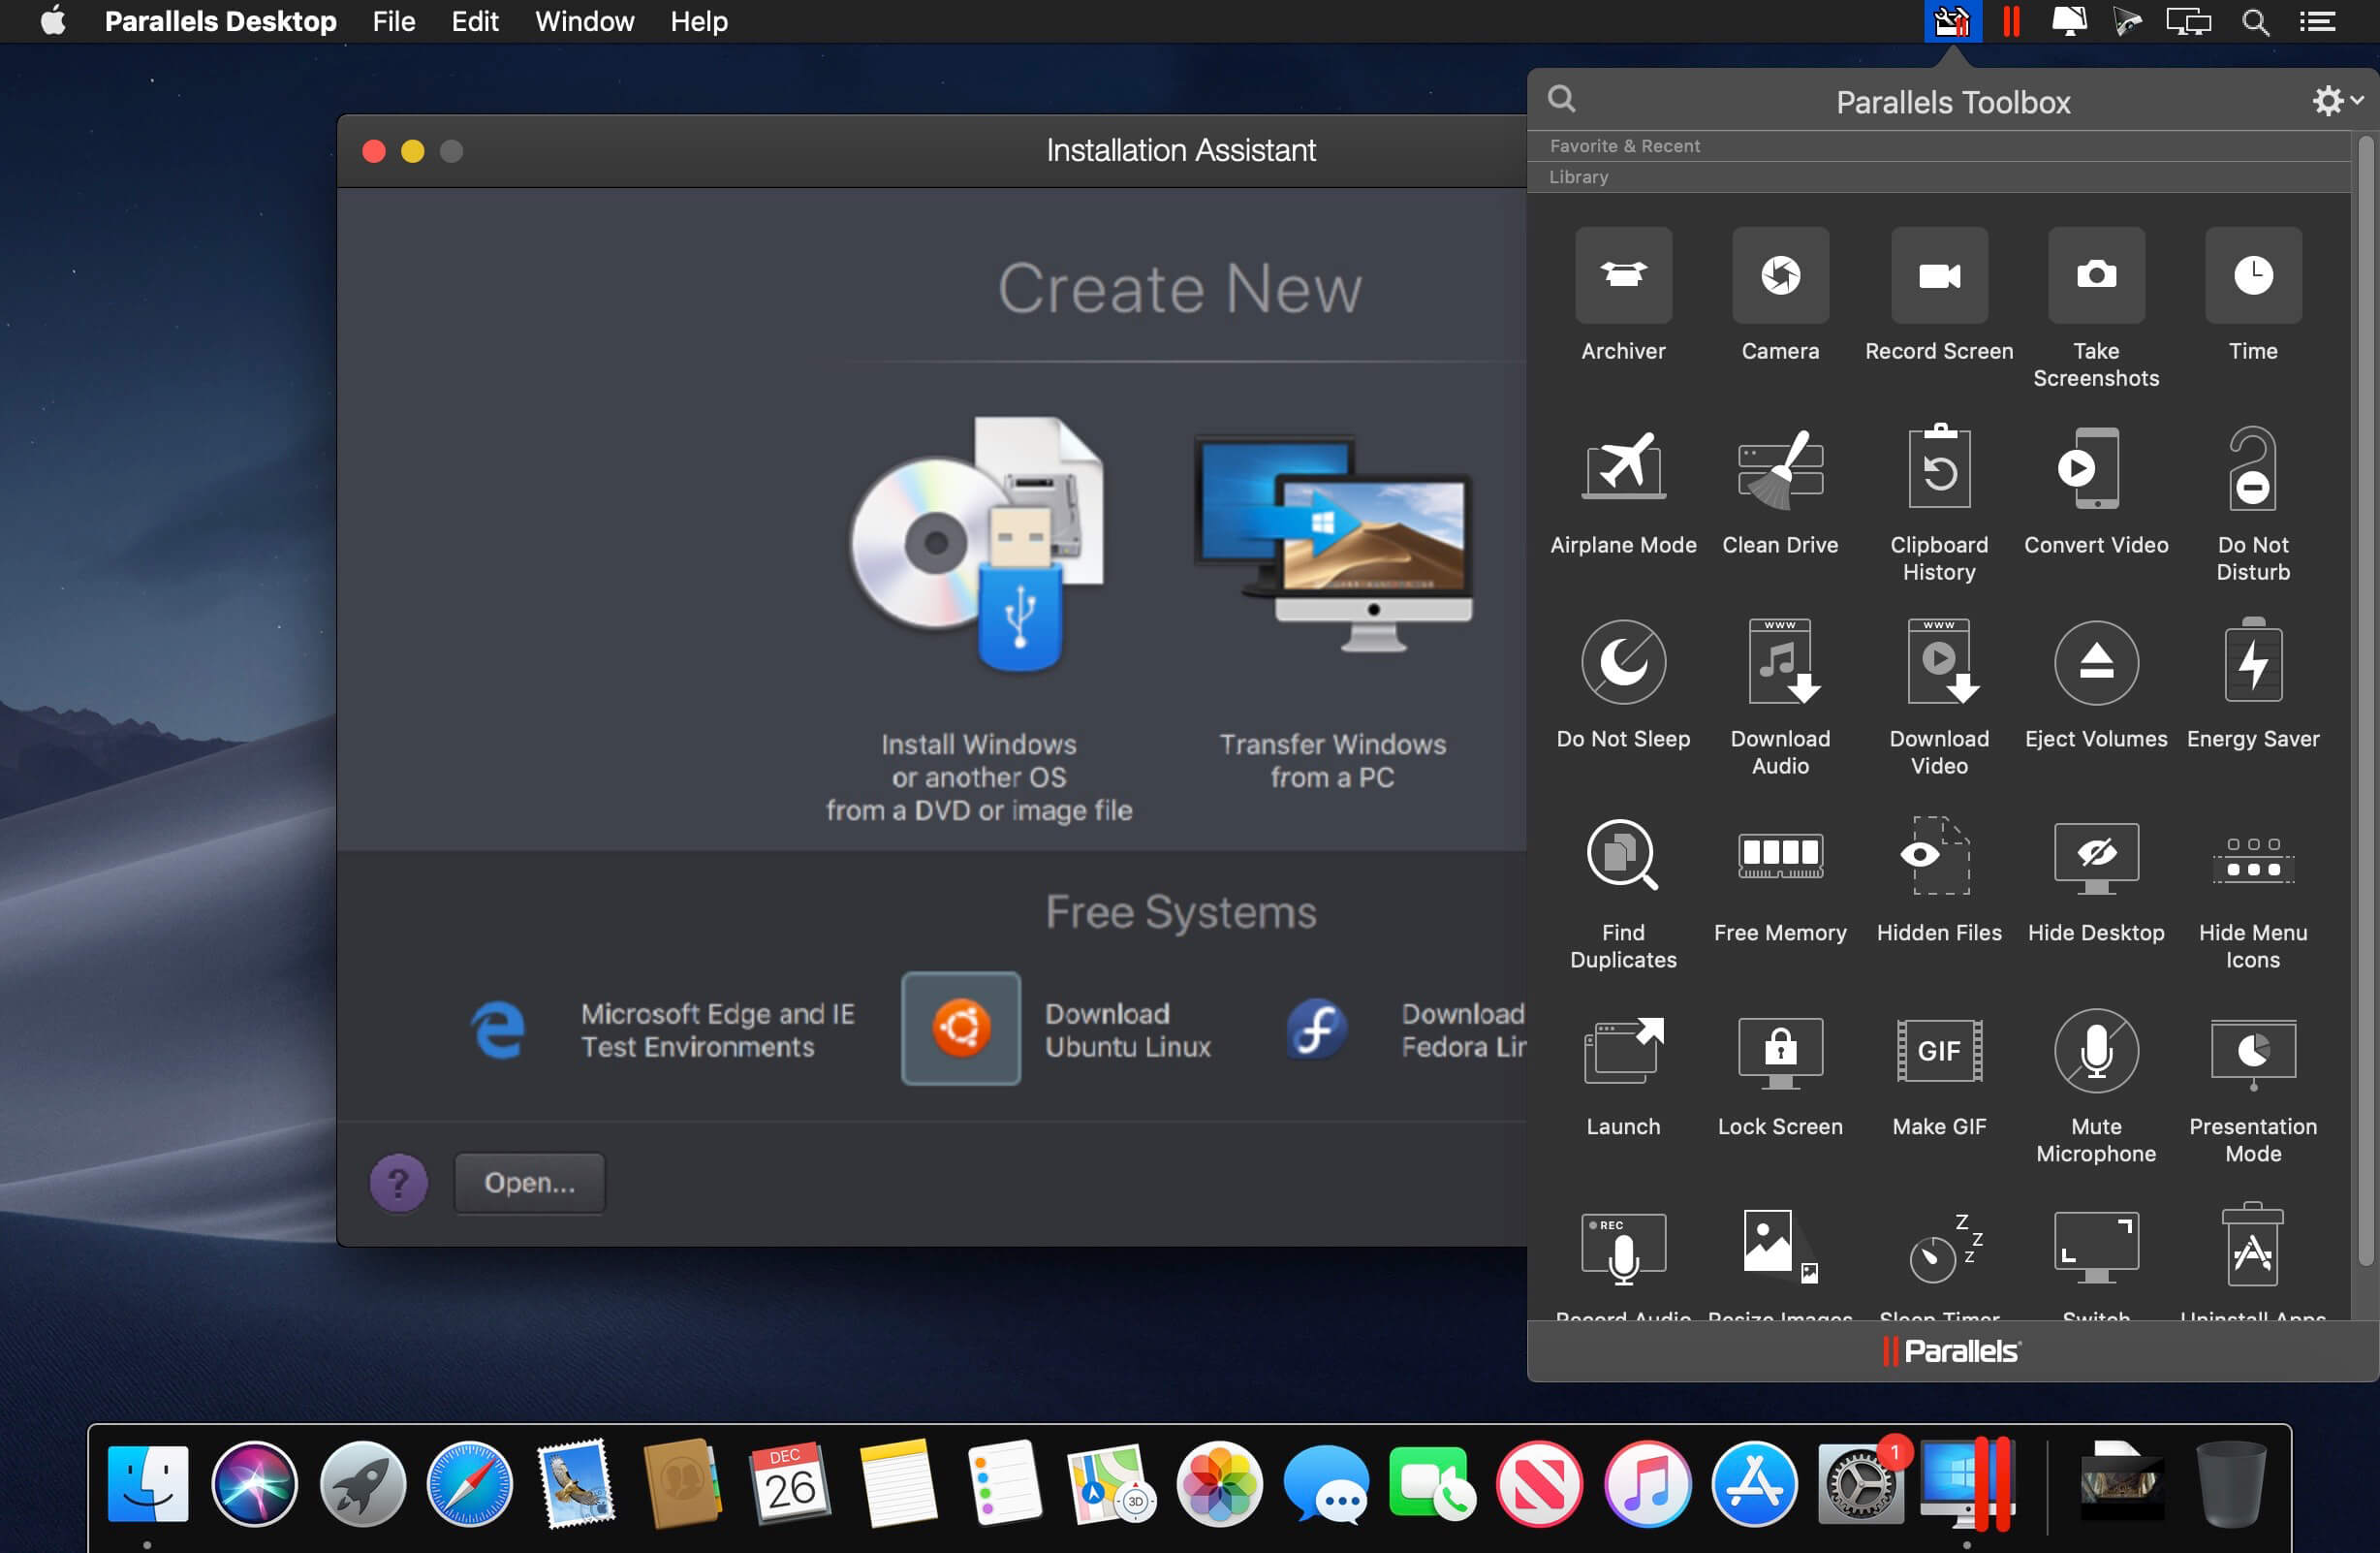Select Download Ubuntu Linux option
The width and height of the screenshot is (2380, 1553).
click(960, 1029)
